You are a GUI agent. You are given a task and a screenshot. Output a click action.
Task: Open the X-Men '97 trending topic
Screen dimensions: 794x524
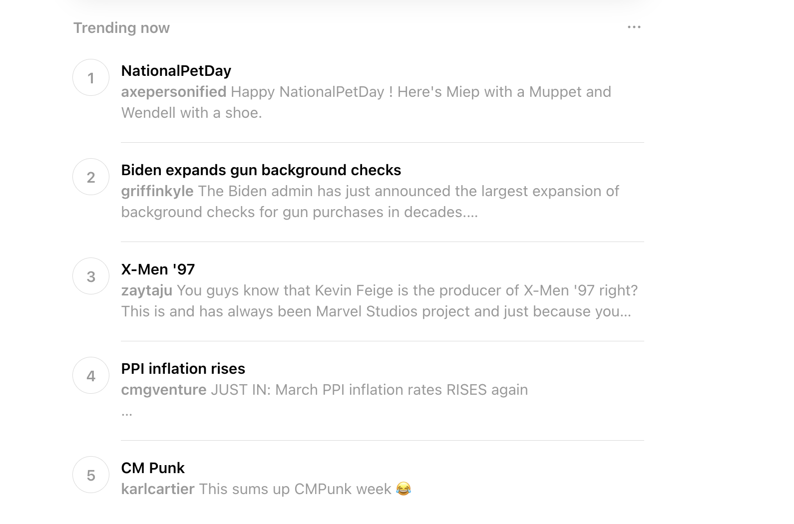pyautogui.click(x=158, y=269)
